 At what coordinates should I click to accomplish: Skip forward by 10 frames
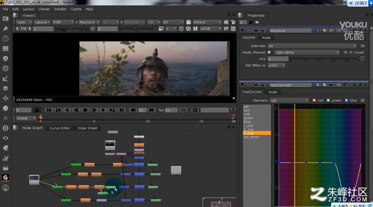coord(152,110)
